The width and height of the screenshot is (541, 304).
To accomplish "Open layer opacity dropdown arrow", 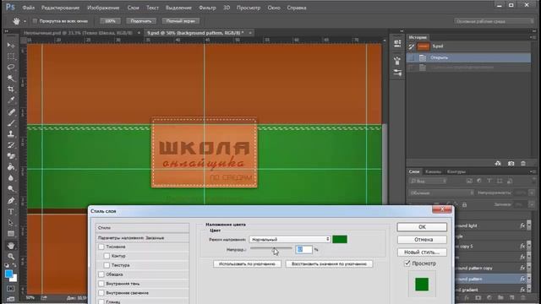I will pos(532,193).
